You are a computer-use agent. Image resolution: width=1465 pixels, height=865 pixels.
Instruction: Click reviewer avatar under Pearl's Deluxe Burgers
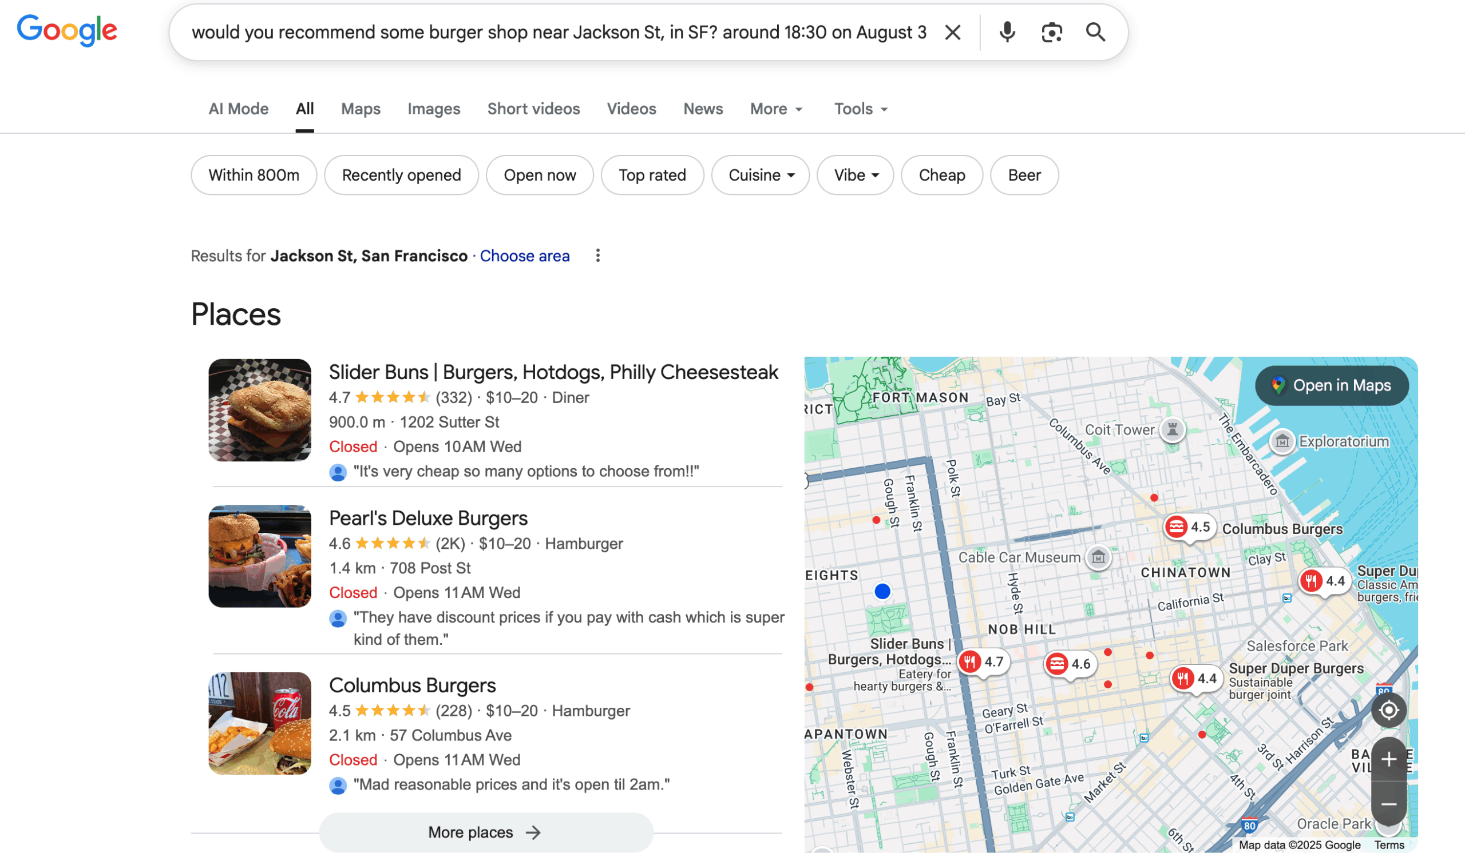click(x=338, y=618)
